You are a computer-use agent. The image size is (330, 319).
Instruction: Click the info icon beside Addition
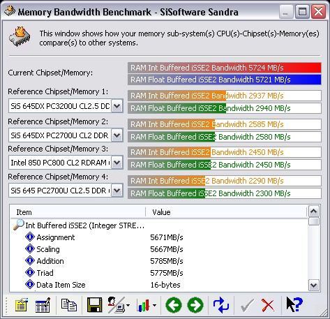click(x=30, y=260)
